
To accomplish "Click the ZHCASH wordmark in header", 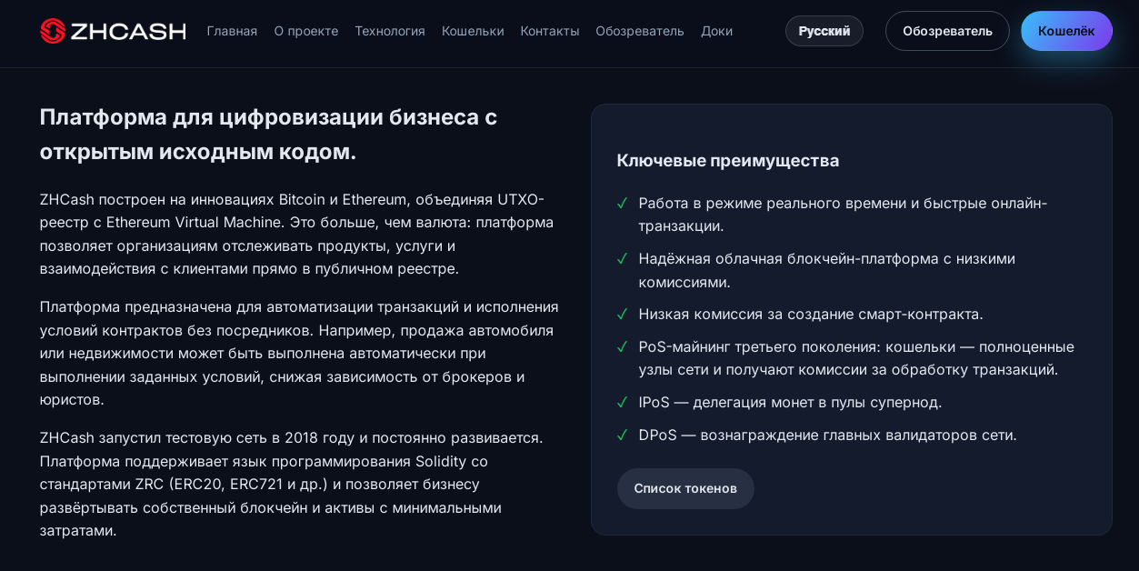I will [128, 31].
